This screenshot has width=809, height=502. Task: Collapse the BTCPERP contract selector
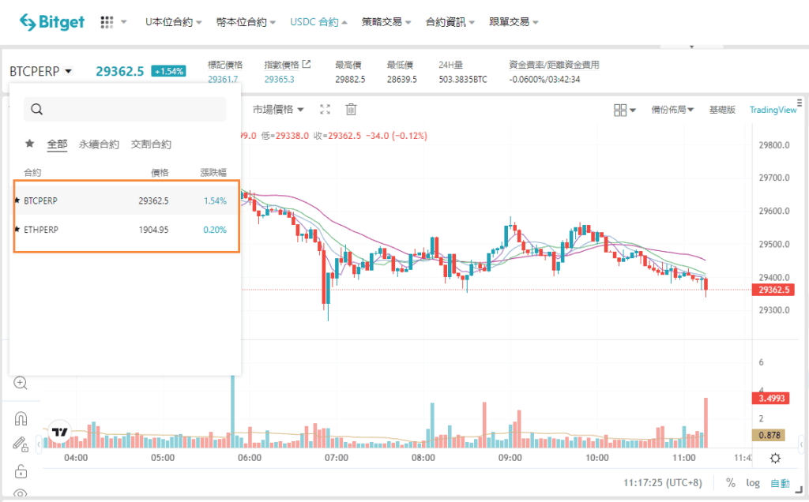(41, 71)
